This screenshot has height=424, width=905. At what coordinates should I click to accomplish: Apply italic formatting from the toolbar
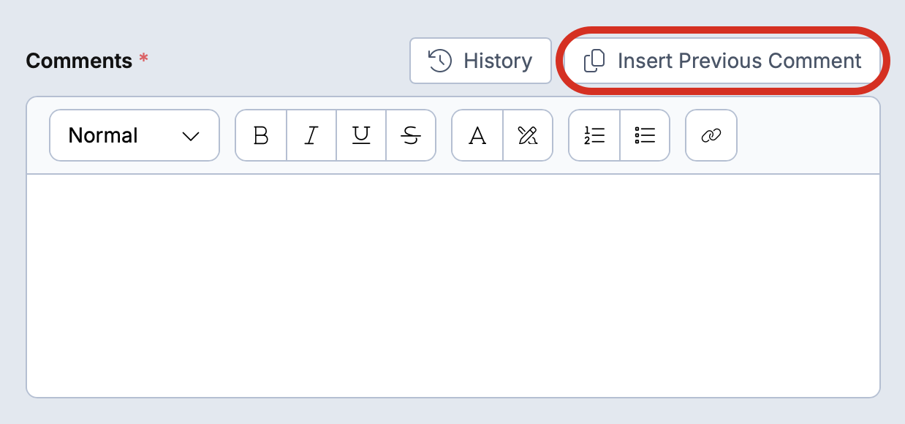[311, 135]
